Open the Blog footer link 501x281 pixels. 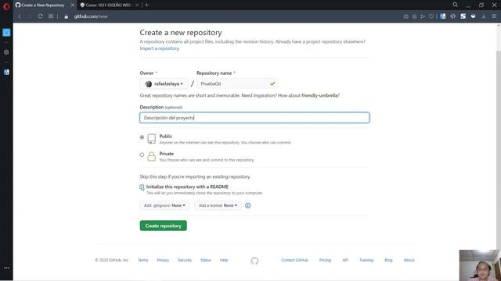point(388,260)
